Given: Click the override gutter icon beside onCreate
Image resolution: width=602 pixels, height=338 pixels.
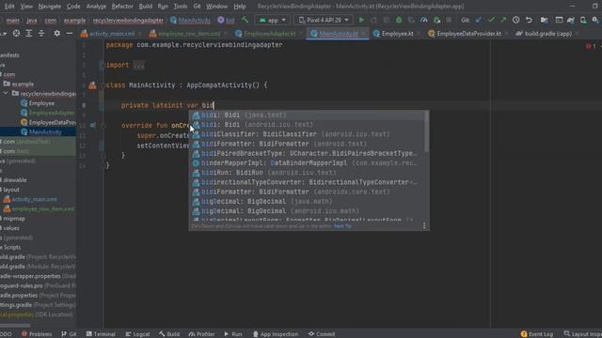Looking at the screenshot, I should [x=92, y=125].
